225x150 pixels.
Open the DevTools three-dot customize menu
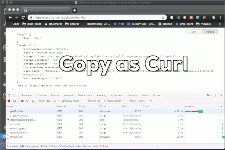[216, 96]
